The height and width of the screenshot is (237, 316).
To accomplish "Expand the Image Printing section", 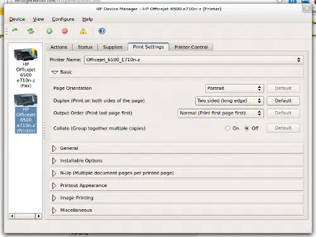I will (x=176, y=198).
